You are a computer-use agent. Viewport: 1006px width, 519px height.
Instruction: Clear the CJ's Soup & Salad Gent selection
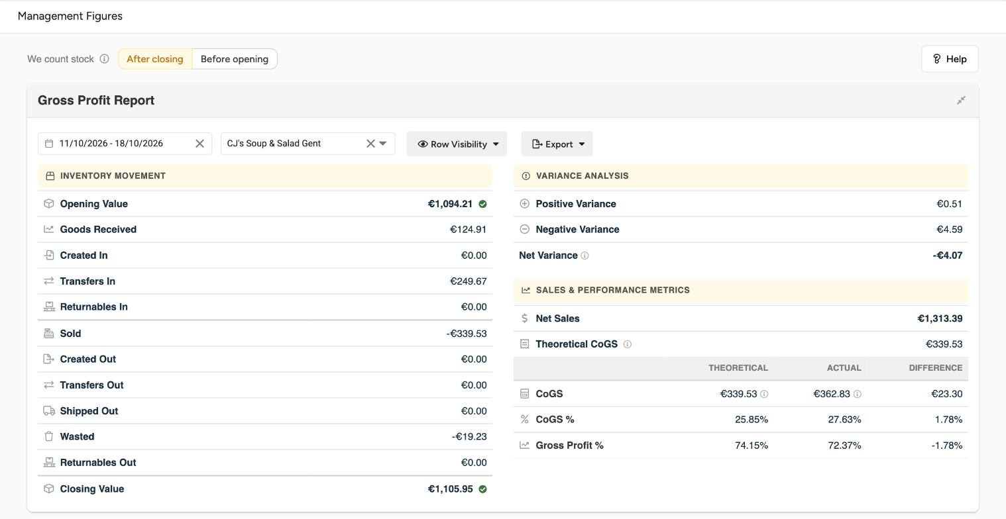(370, 144)
